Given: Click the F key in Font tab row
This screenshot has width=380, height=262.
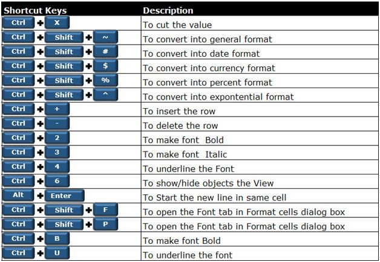Looking at the screenshot, I should [105, 210].
